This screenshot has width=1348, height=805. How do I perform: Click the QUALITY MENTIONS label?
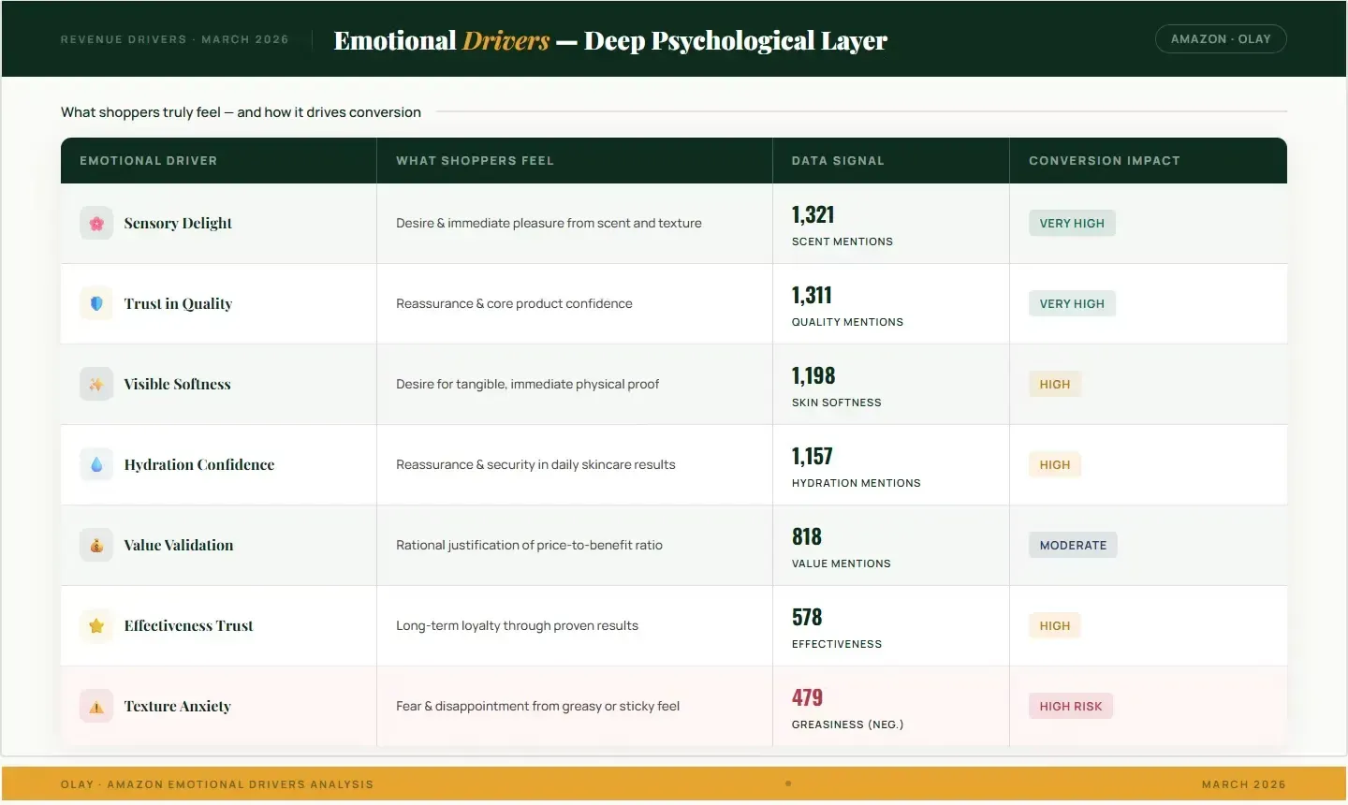[x=847, y=322]
